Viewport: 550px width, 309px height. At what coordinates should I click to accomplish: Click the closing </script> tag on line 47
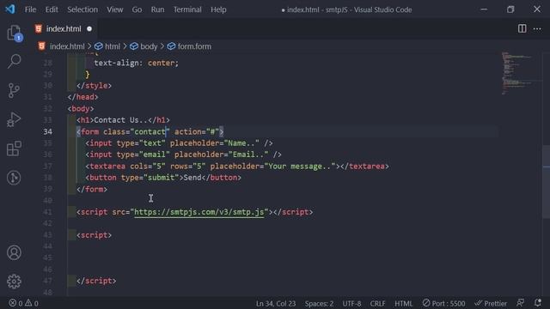96,281
